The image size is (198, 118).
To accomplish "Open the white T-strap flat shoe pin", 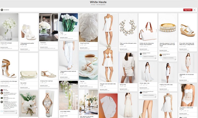I will tap(48, 65).
